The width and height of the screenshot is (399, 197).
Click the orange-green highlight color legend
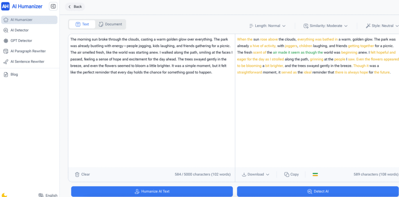[315, 174]
